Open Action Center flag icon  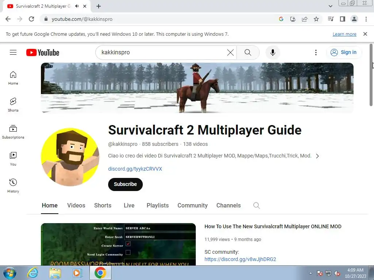point(320,273)
